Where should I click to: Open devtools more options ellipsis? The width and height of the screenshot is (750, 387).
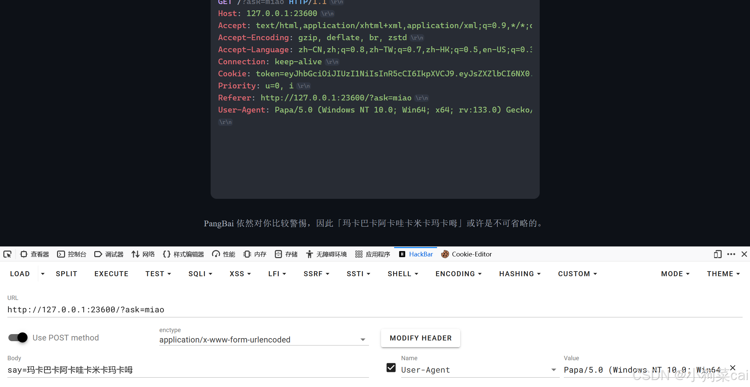(731, 254)
